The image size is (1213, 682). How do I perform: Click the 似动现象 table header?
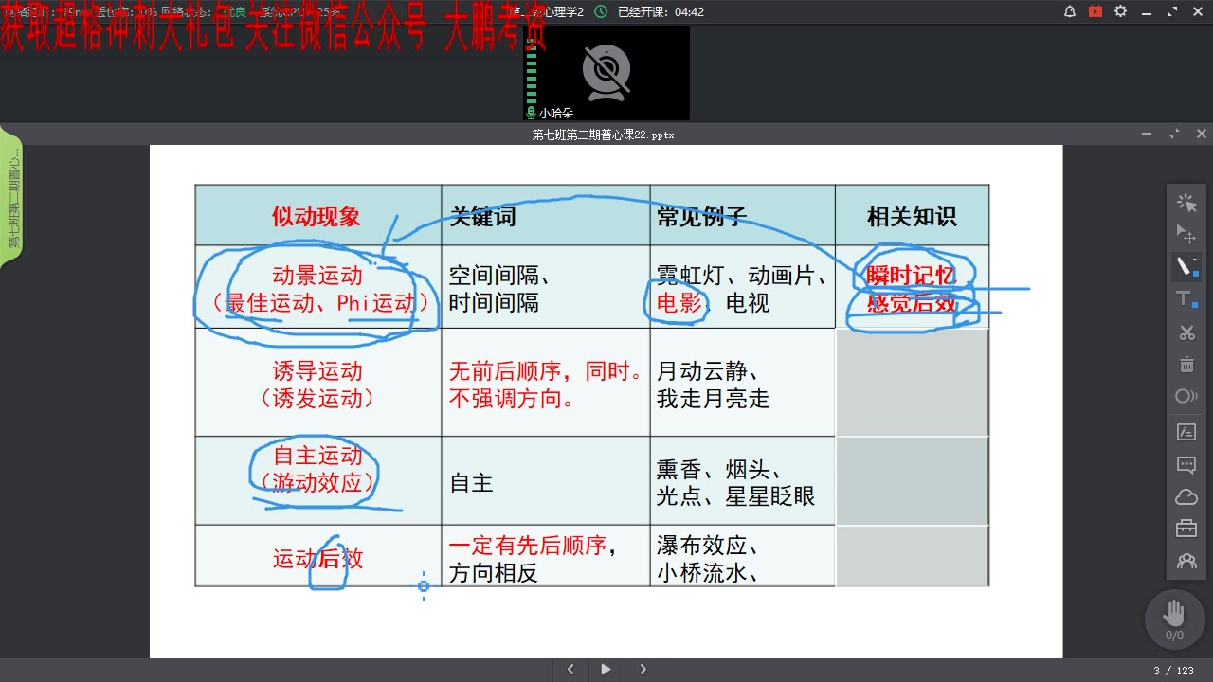click(x=317, y=217)
